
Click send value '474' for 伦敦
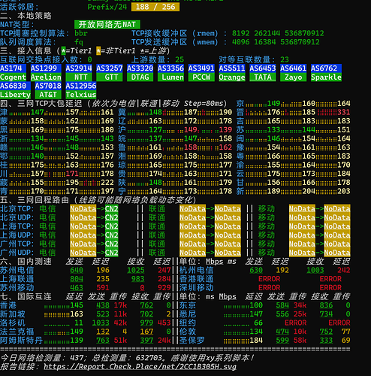click(x=282, y=332)
